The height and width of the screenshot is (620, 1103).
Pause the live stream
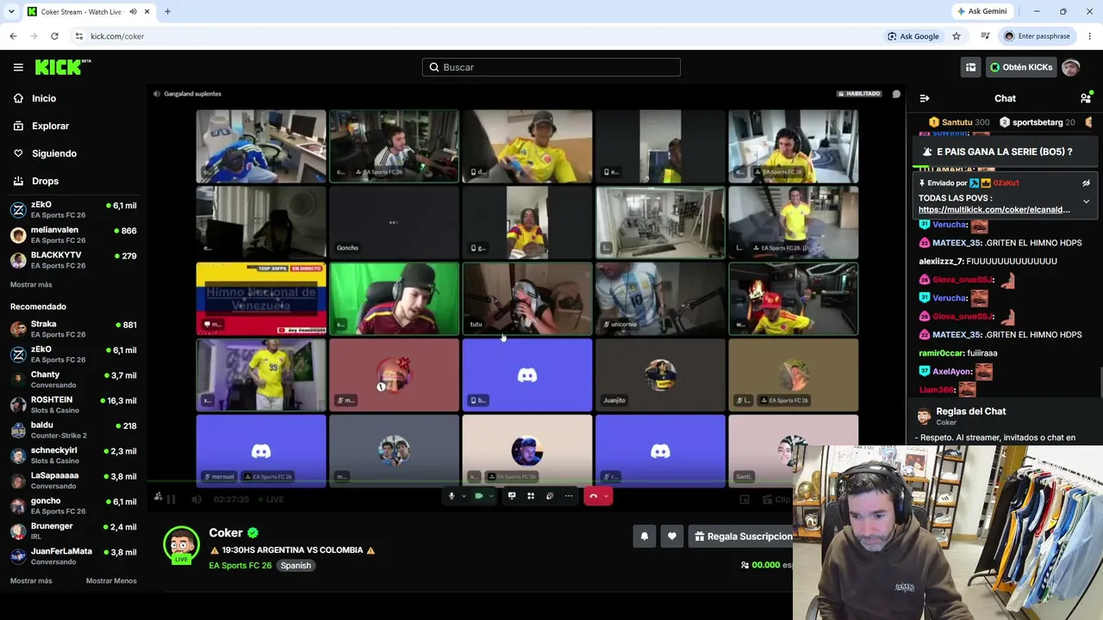coord(171,499)
